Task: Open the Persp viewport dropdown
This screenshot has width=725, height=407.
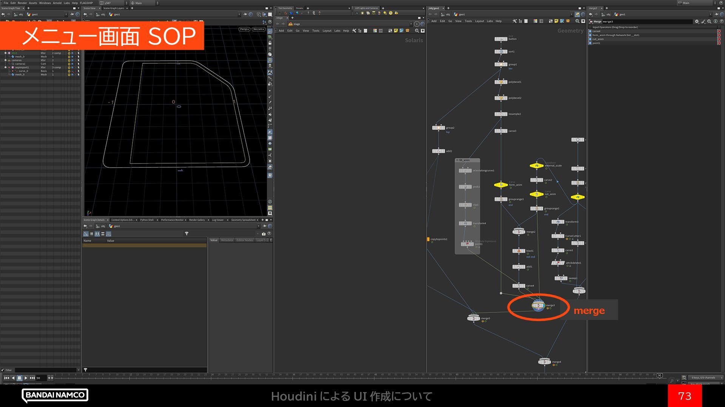Action: click(x=244, y=29)
